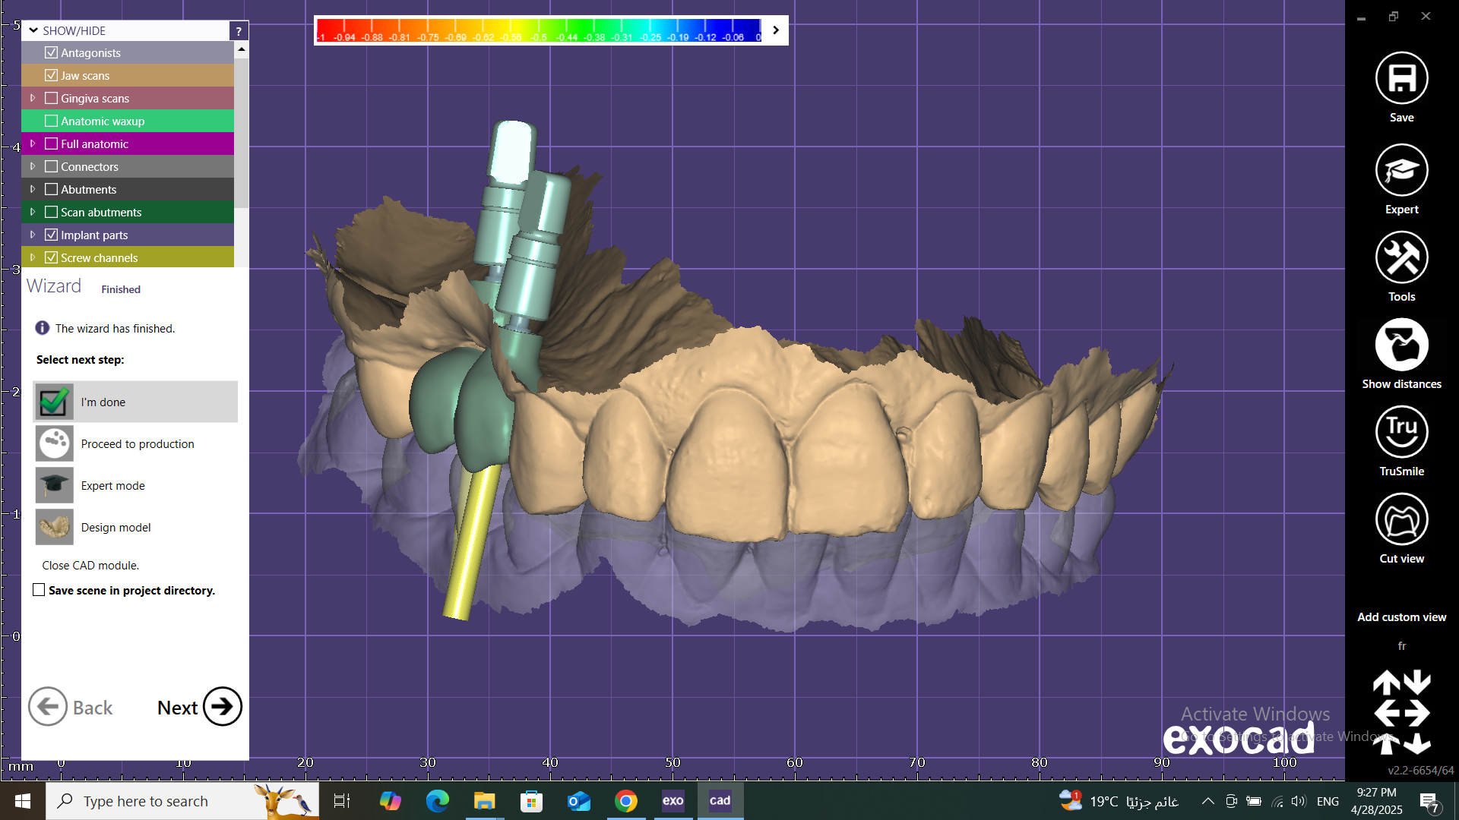Enable the Anatomic waxup checkbox
Viewport: 1459px width, 820px height.
coord(52,121)
